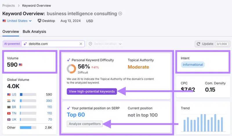Click the sparkle icon in domain field
Viewport: 232px width, 136px height.
25,44
